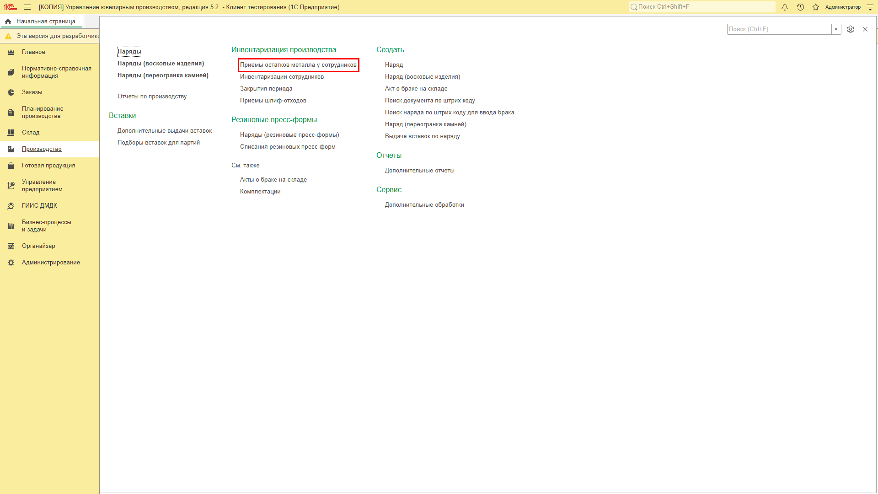878x494 pixels.
Task: Open the hamburger functions menu
Action: pyautogui.click(x=27, y=7)
